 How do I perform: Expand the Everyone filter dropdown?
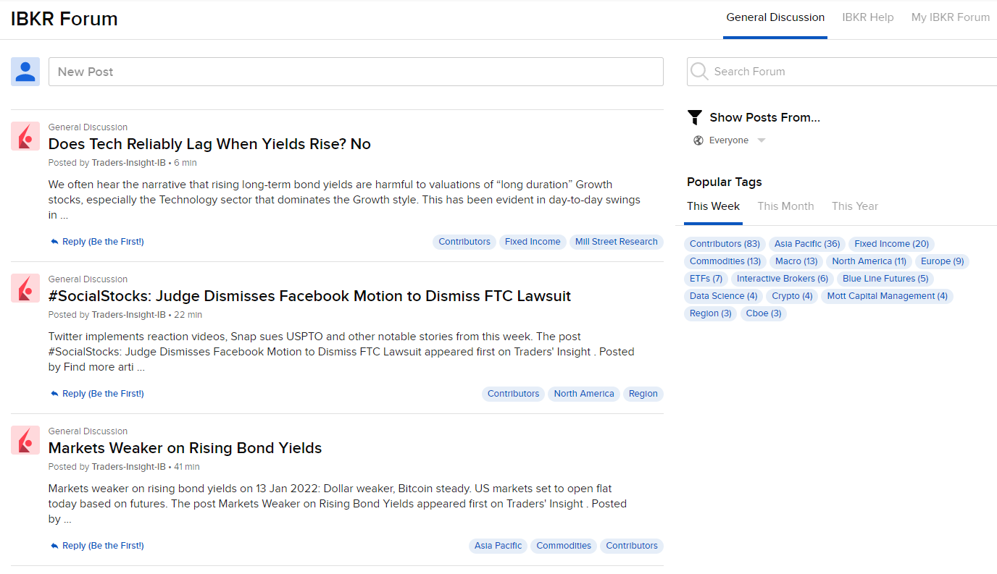coord(761,140)
